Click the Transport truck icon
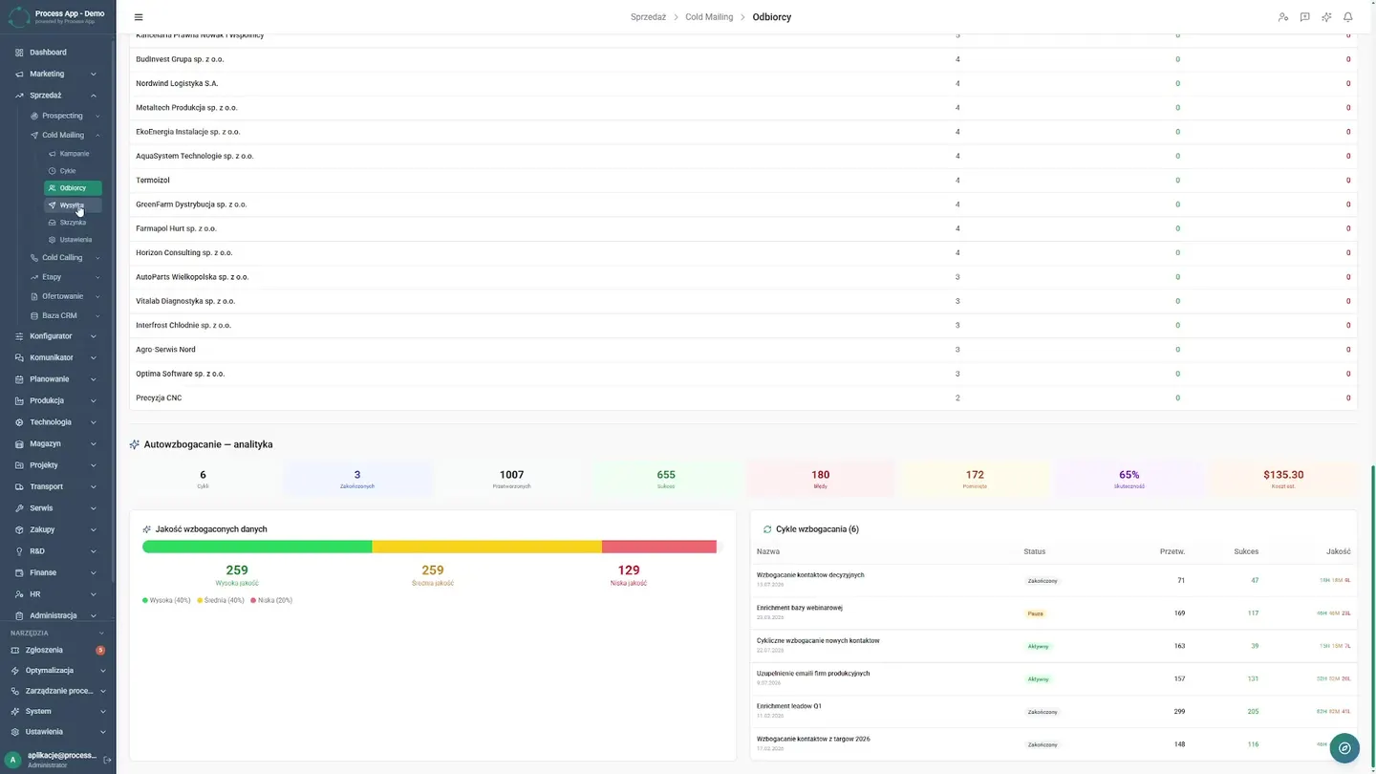This screenshot has height=774, width=1376. coord(19,486)
